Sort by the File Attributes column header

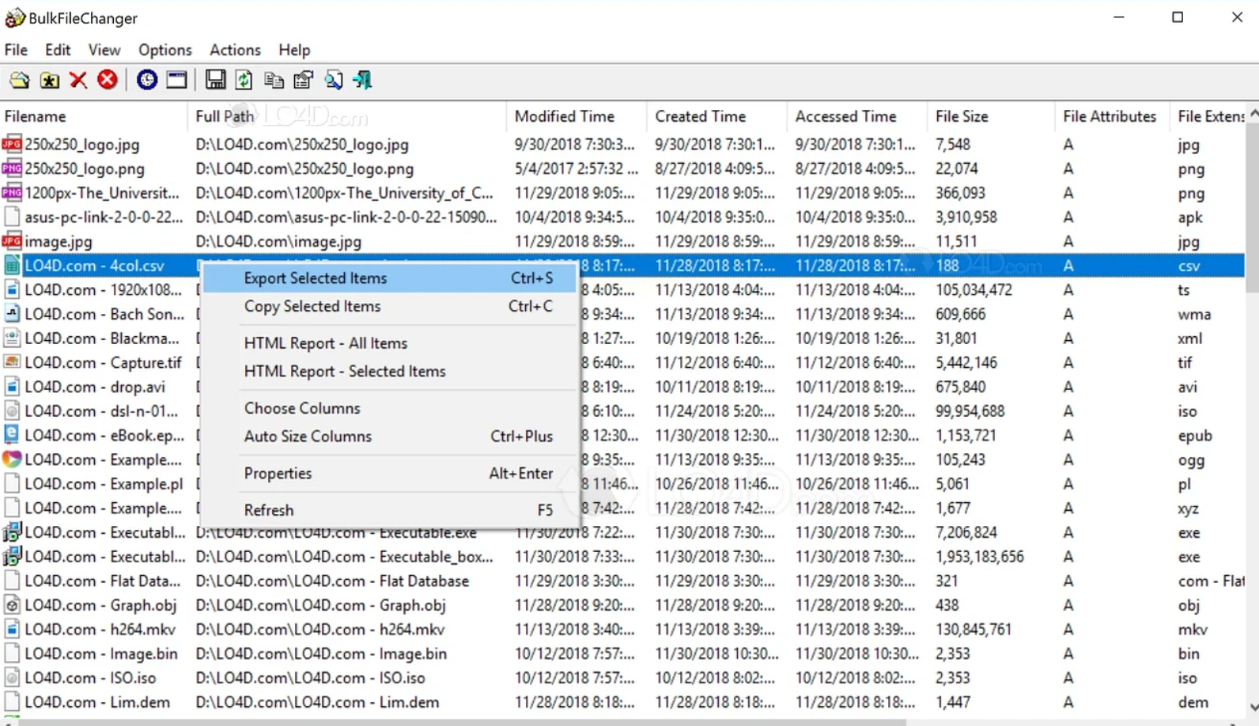1111,116
